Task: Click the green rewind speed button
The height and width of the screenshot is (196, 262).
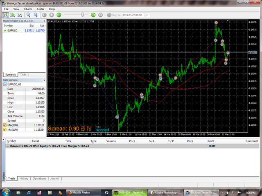Action: tap(59, 15)
